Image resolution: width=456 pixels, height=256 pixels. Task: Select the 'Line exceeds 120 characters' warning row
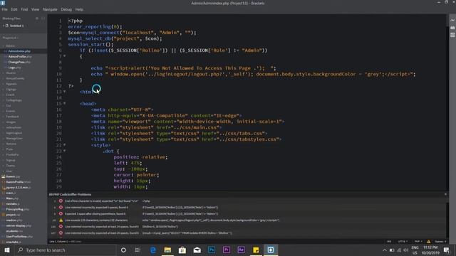click(247, 220)
